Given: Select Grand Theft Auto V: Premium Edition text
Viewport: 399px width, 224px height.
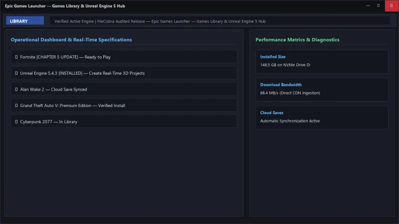Looking at the screenshot, I should click(72, 106).
